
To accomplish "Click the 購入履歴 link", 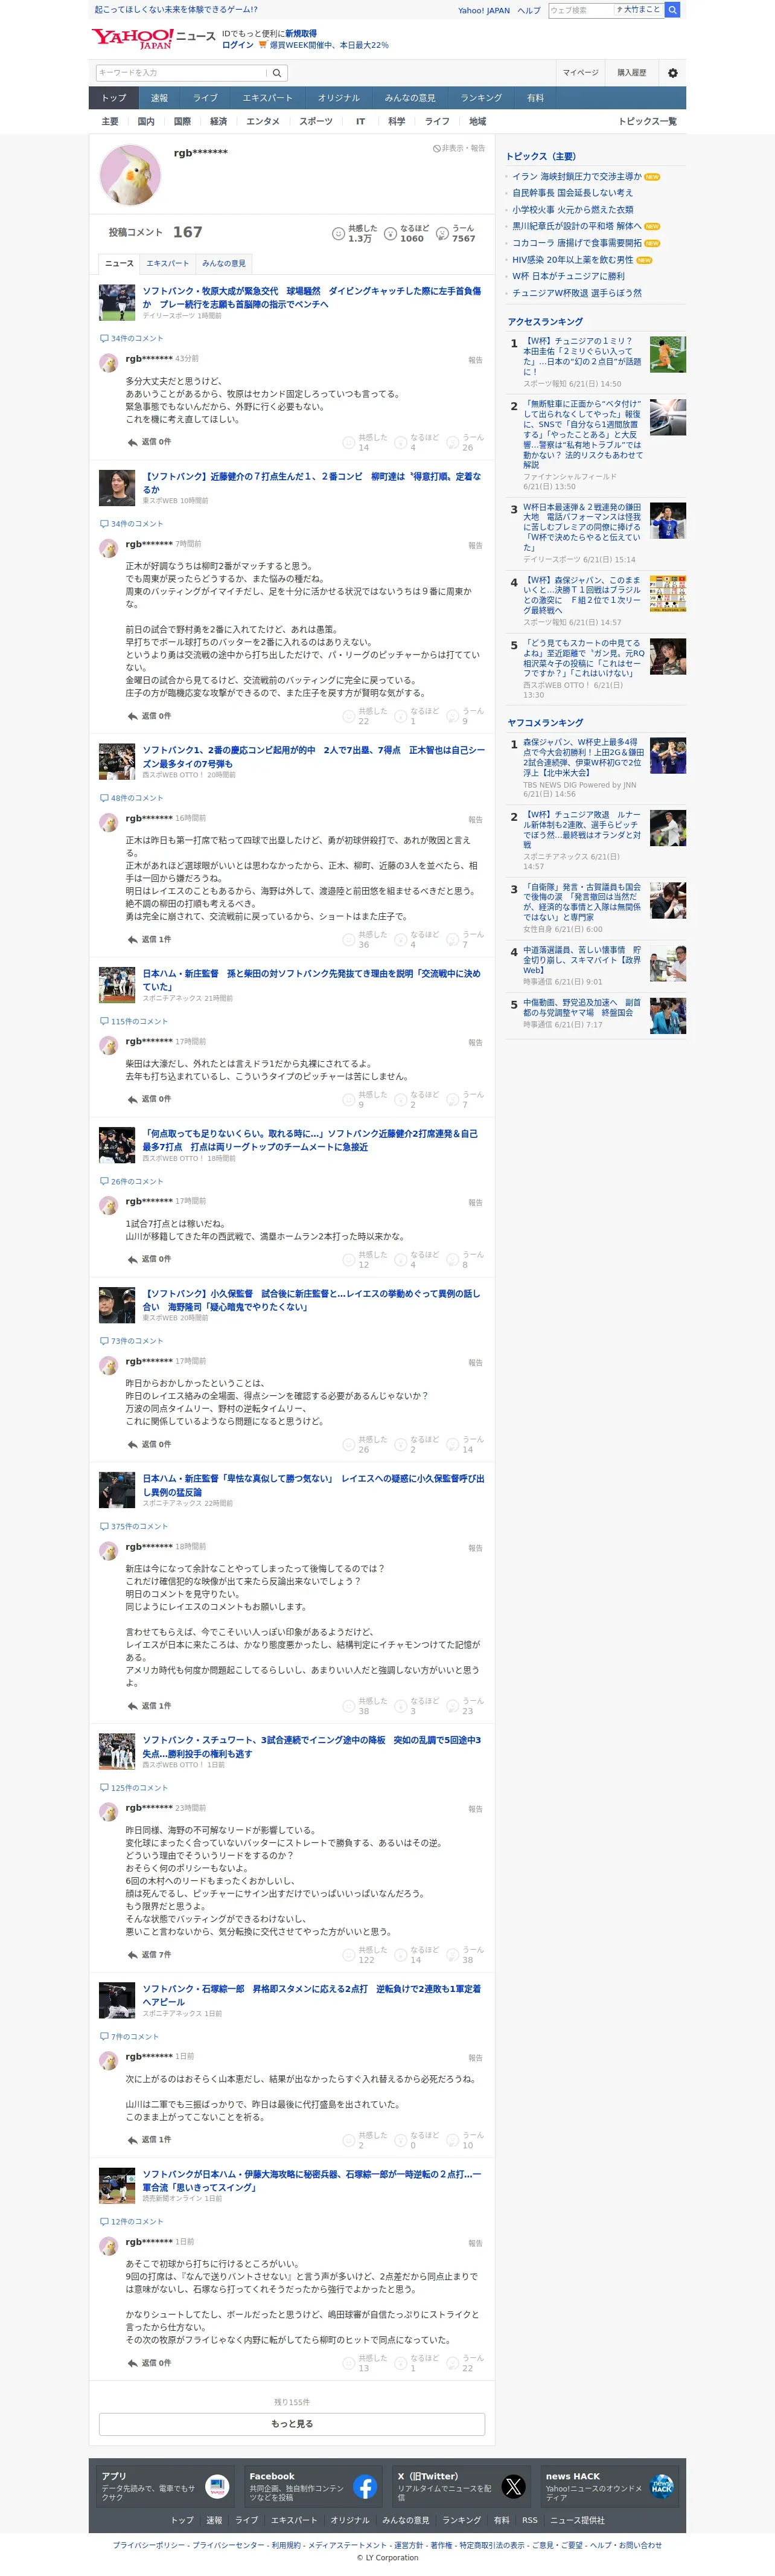I will click(631, 73).
